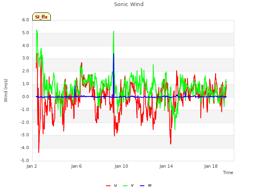
Task: Click the 0.0 y-axis label
Action: click(x=26, y=97)
